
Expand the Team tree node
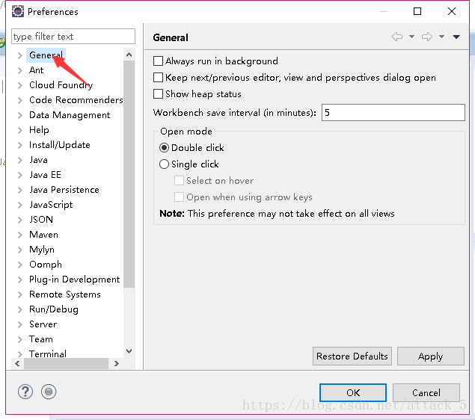tap(19, 339)
